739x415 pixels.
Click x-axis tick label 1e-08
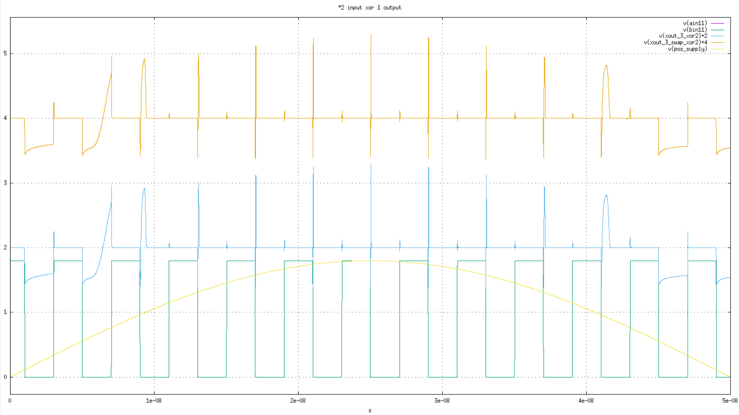[154, 400]
